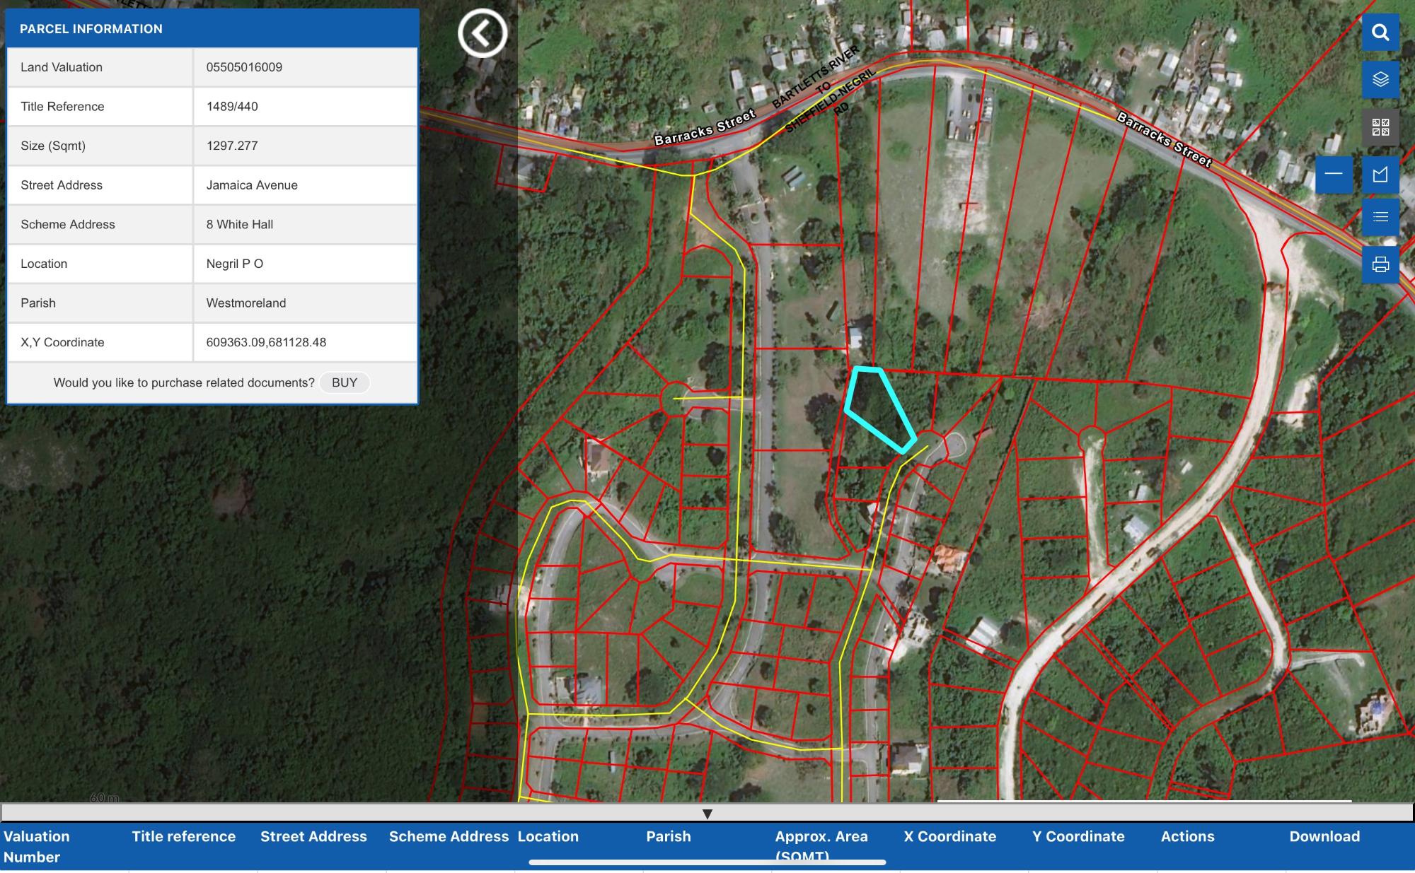Select the line measurement tool
This screenshot has height=873, width=1415.
click(x=1334, y=174)
